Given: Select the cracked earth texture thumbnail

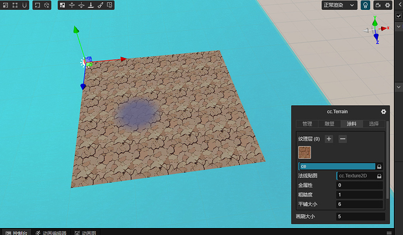Looking at the screenshot, I should [x=304, y=153].
